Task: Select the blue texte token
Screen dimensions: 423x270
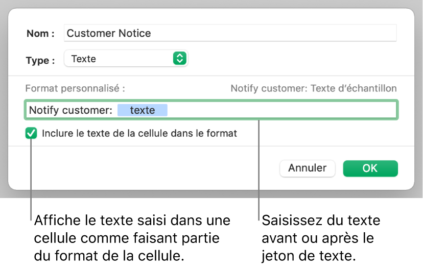Action: click(143, 110)
